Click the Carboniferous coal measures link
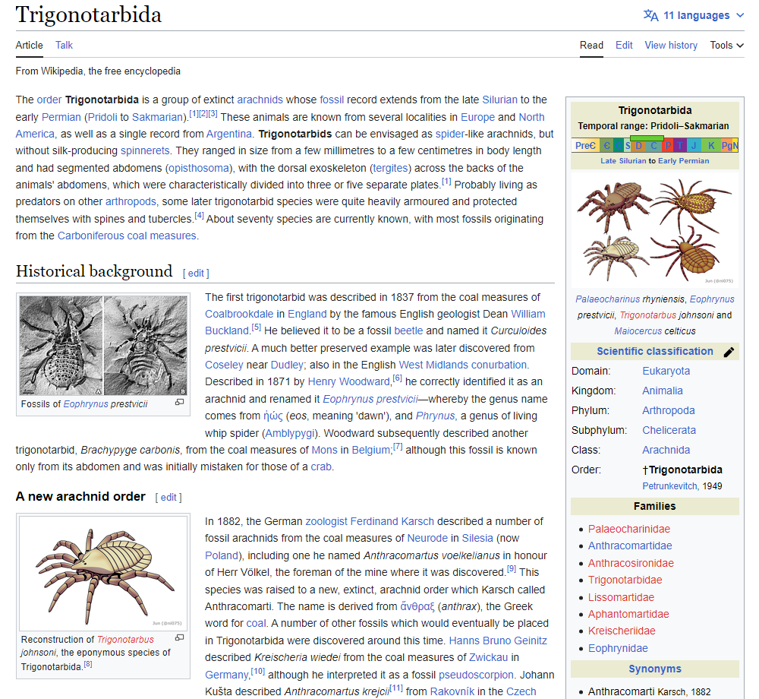 tap(127, 236)
